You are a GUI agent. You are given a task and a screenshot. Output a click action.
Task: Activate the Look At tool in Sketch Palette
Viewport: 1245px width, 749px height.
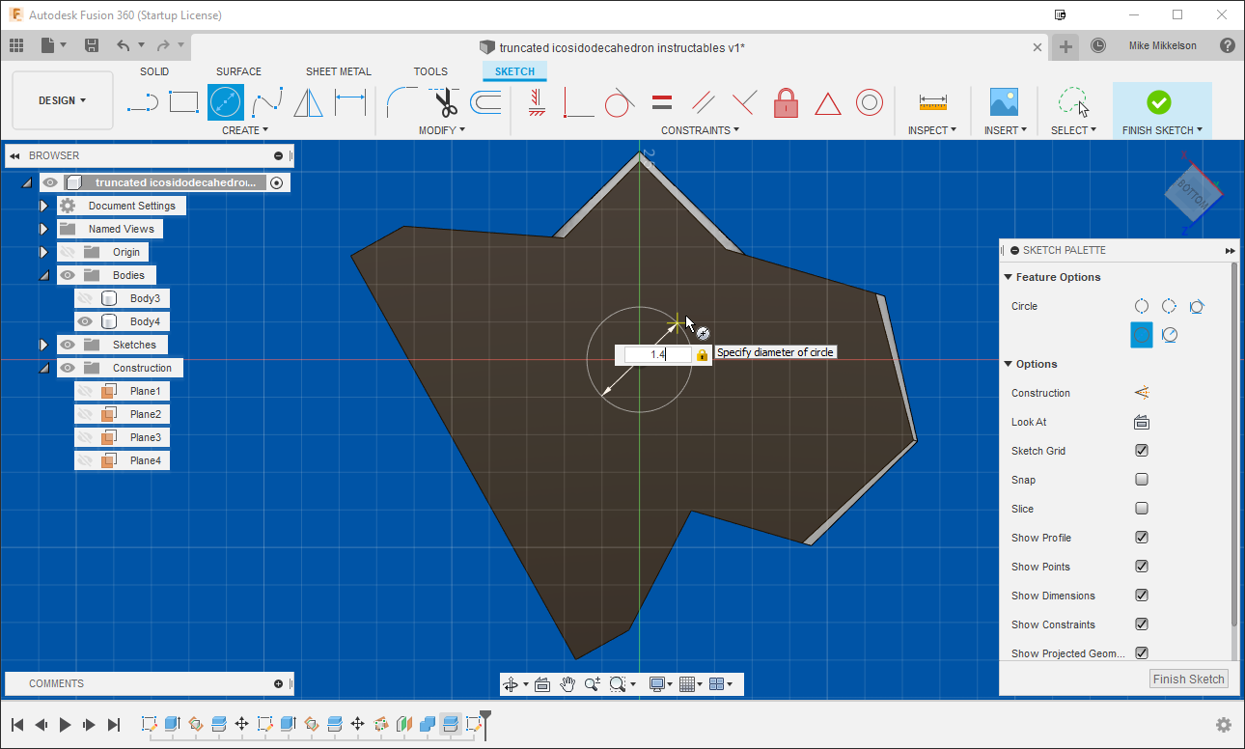[x=1141, y=422]
